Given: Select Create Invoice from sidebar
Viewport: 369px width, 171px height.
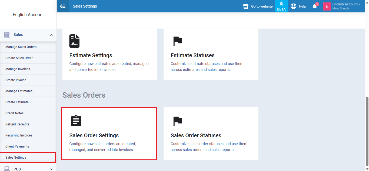Looking at the screenshot, I should click(x=16, y=80).
